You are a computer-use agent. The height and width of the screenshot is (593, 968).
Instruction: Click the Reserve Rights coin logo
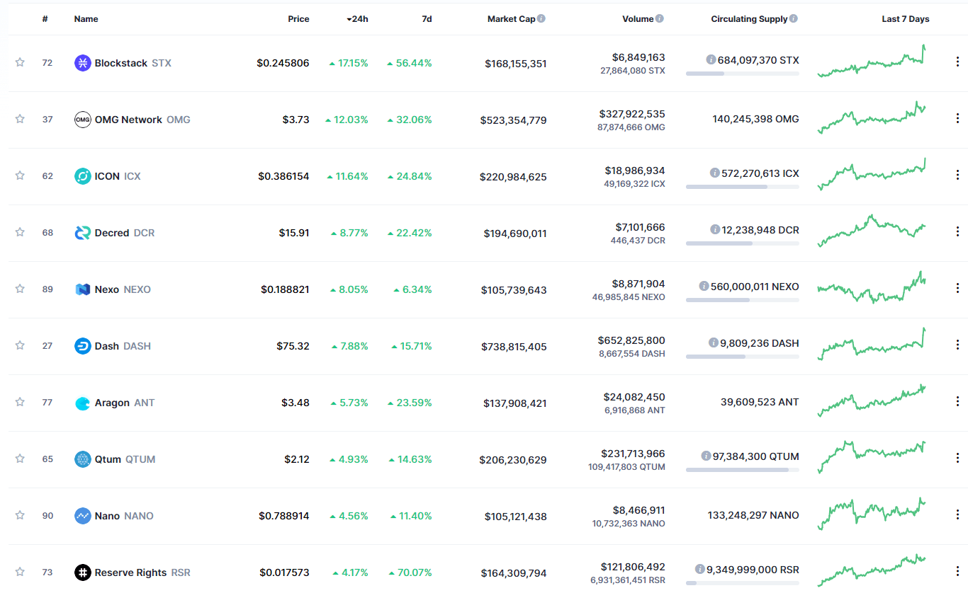(x=83, y=572)
